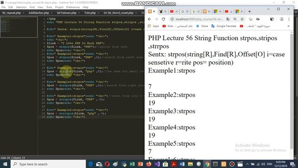This screenshot has height=168, width=298.
Task: Open the File menu in Sublime Text
Action: tap(3, 7)
